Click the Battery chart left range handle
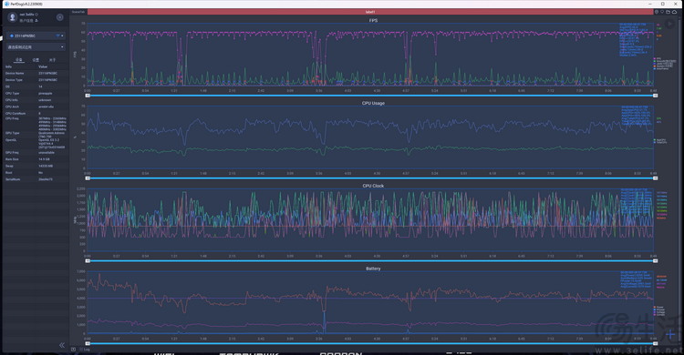 pyautogui.click(x=88, y=344)
